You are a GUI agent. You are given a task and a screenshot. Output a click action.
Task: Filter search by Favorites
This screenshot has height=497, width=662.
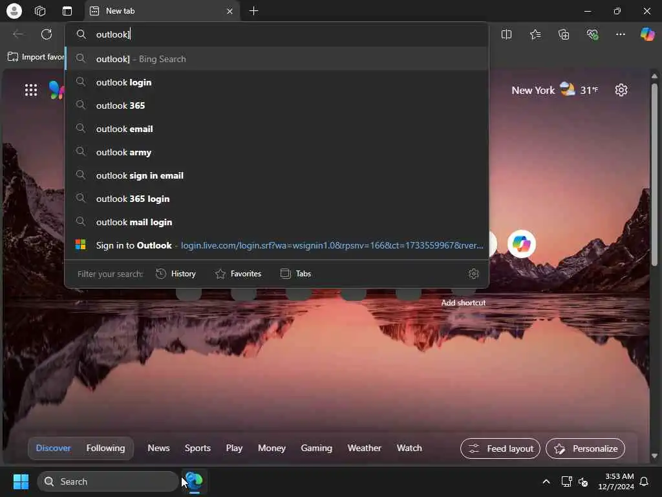click(x=238, y=274)
